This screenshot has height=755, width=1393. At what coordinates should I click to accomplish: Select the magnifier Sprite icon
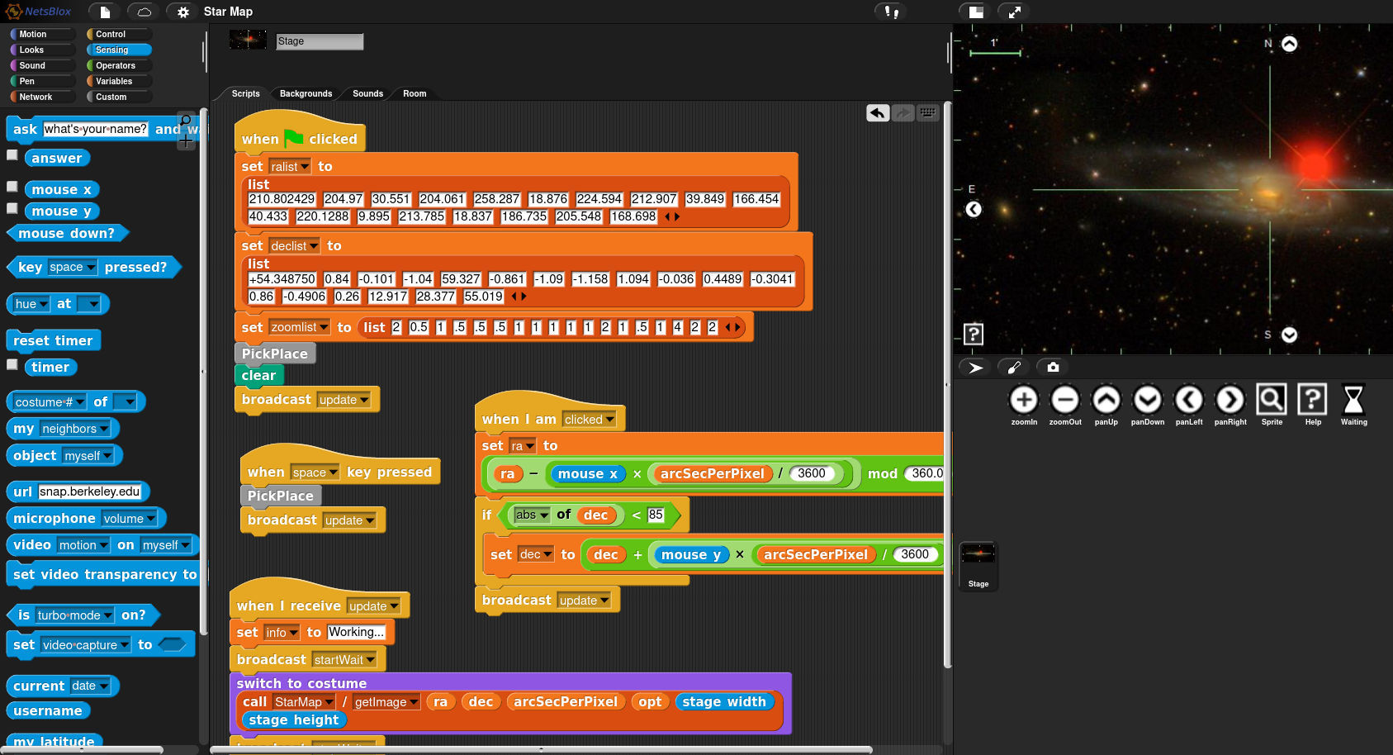pyautogui.click(x=1272, y=405)
